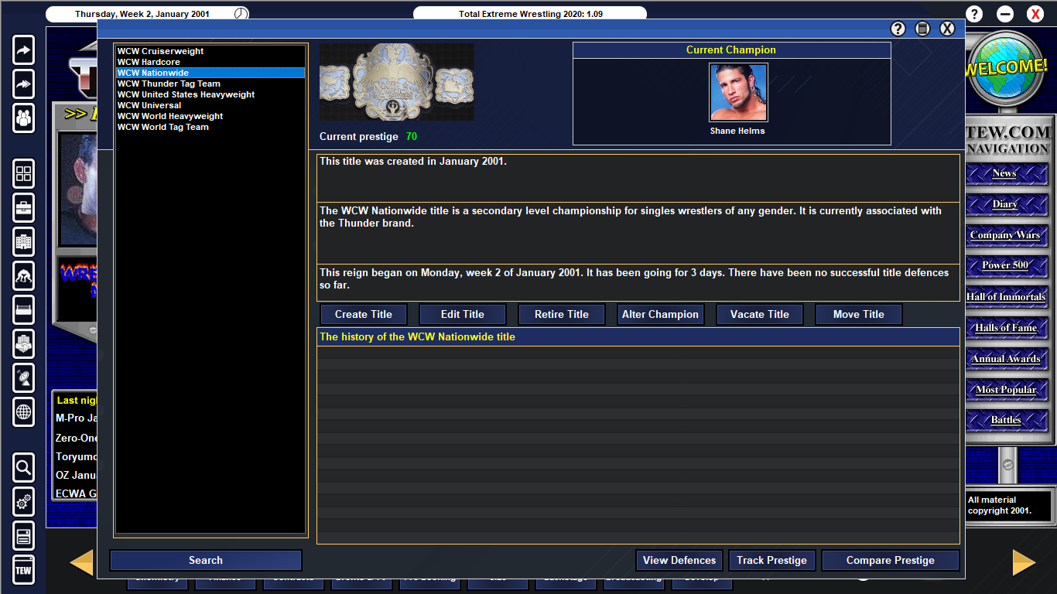Click the Create Title button
Viewport: 1057px width, 594px height.
pos(363,314)
